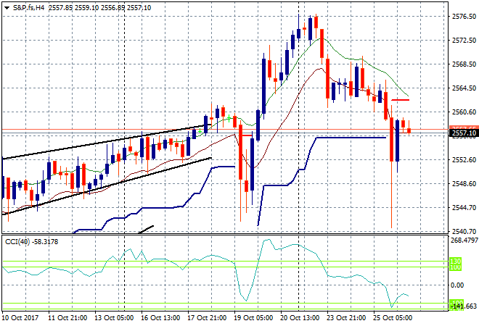This screenshot has height=326, width=479.
Task: Click the 10 Oct 2017 date label
Action: (20, 318)
